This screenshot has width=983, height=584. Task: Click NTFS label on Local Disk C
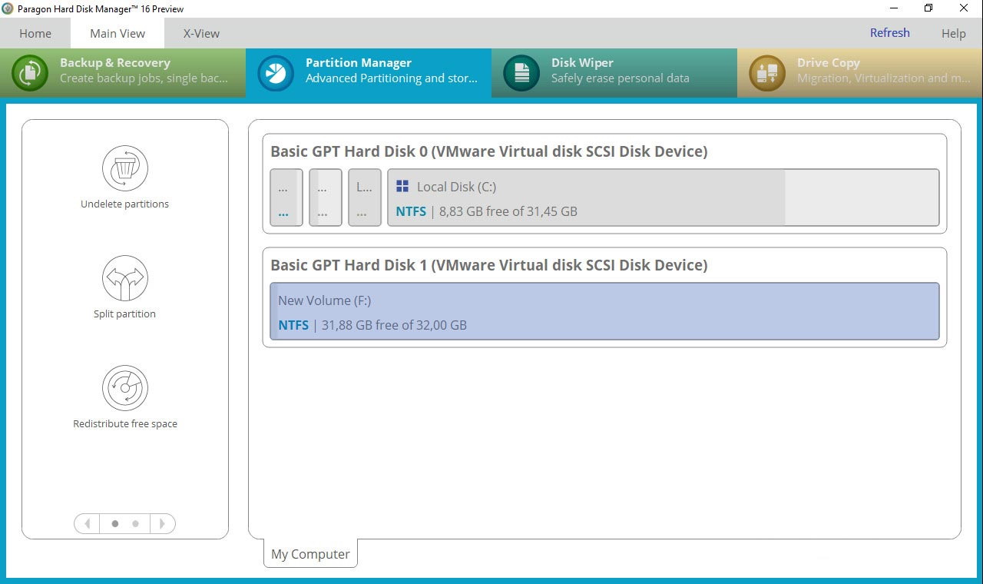(411, 211)
